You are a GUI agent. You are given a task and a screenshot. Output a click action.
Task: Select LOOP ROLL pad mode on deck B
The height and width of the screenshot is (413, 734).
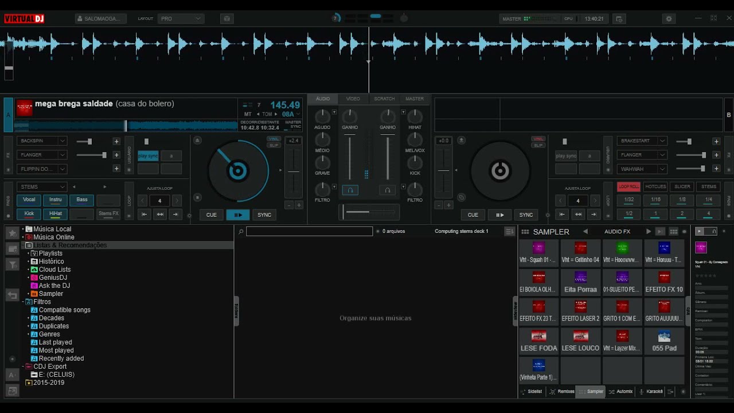[x=629, y=186]
